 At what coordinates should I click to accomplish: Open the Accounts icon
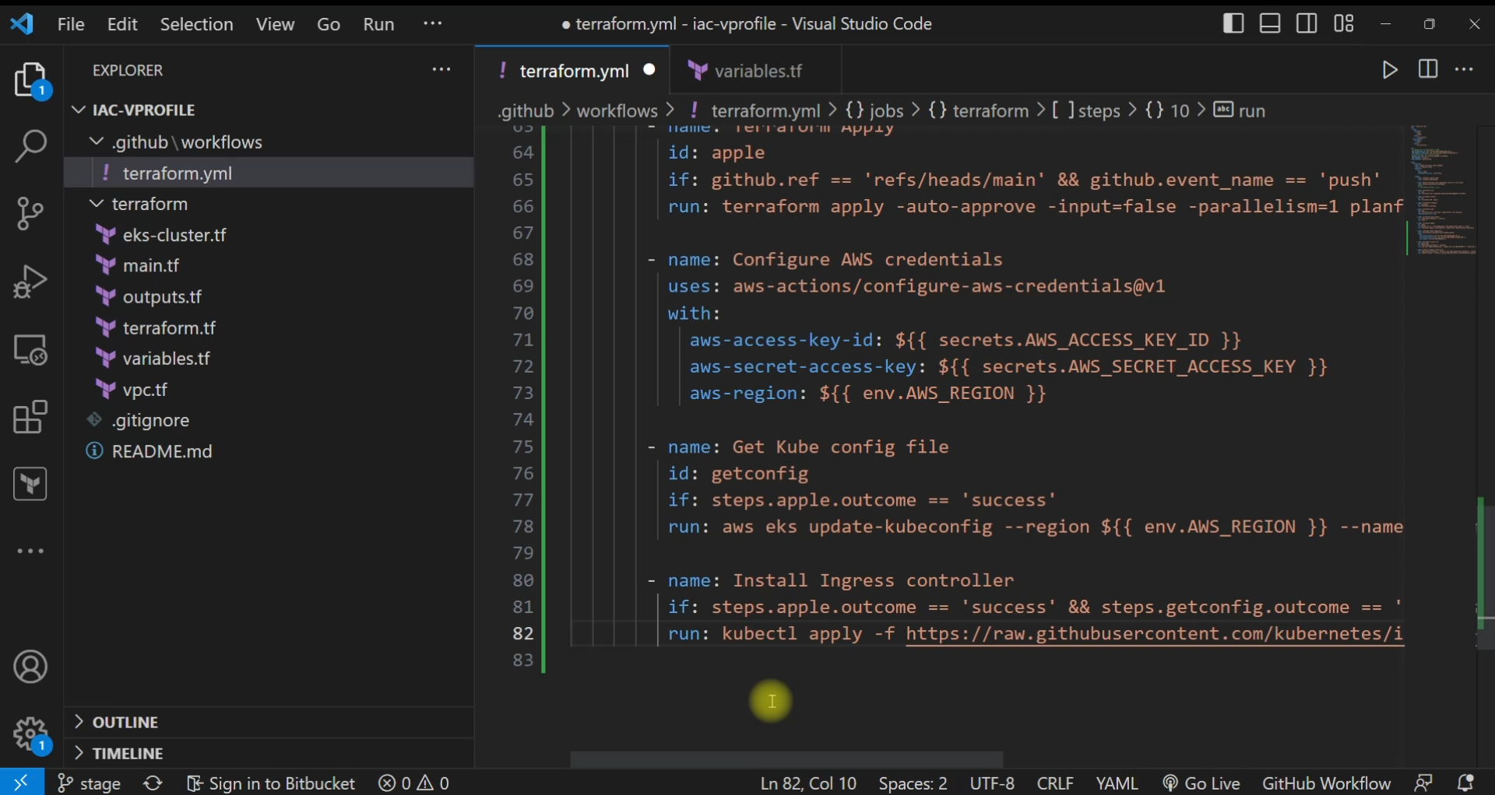pyautogui.click(x=31, y=667)
